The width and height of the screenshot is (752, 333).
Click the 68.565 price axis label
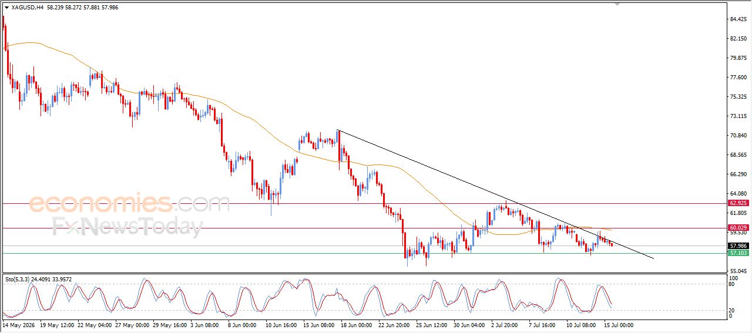coord(738,155)
